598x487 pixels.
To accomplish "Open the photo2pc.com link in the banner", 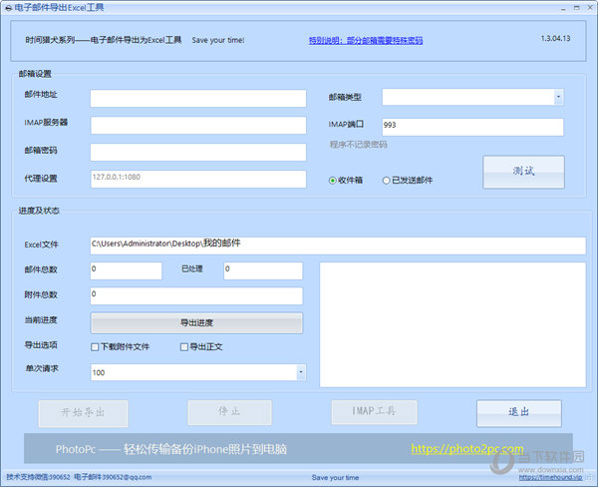I will coord(467,449).
